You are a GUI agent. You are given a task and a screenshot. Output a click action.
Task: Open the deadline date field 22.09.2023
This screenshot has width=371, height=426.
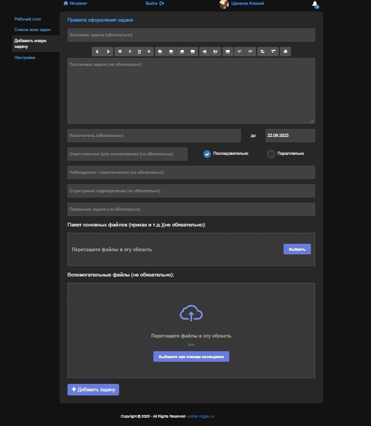290,135
